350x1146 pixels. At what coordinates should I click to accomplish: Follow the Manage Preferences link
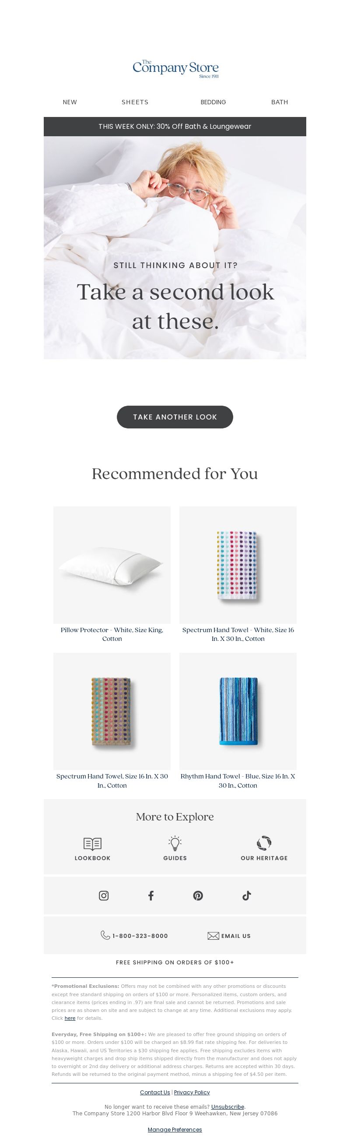coord(175,1129)
